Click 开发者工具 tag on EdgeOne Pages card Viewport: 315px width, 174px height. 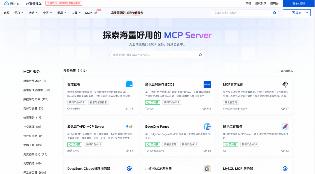point(170,145)
